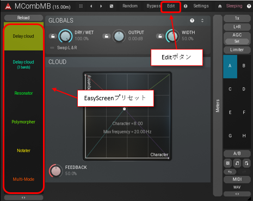Select the Resonator preset

coord(23,93)
